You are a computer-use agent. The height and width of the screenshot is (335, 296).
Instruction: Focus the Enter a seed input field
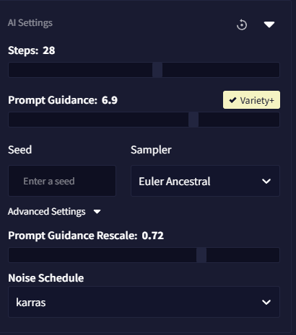62,181
